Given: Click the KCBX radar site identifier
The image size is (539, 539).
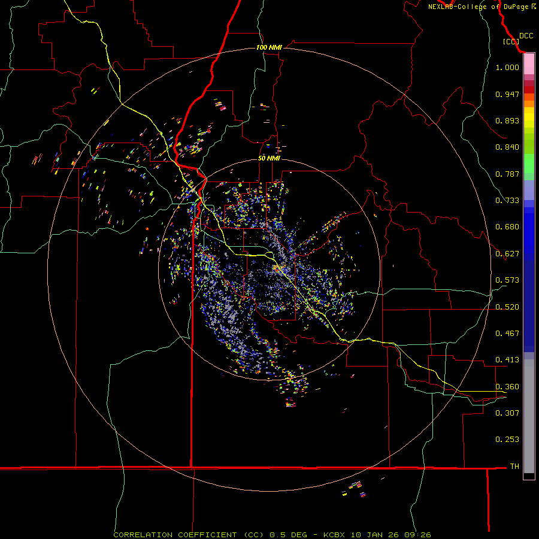Looking at the screenshot, I should [x=335, y=535].
